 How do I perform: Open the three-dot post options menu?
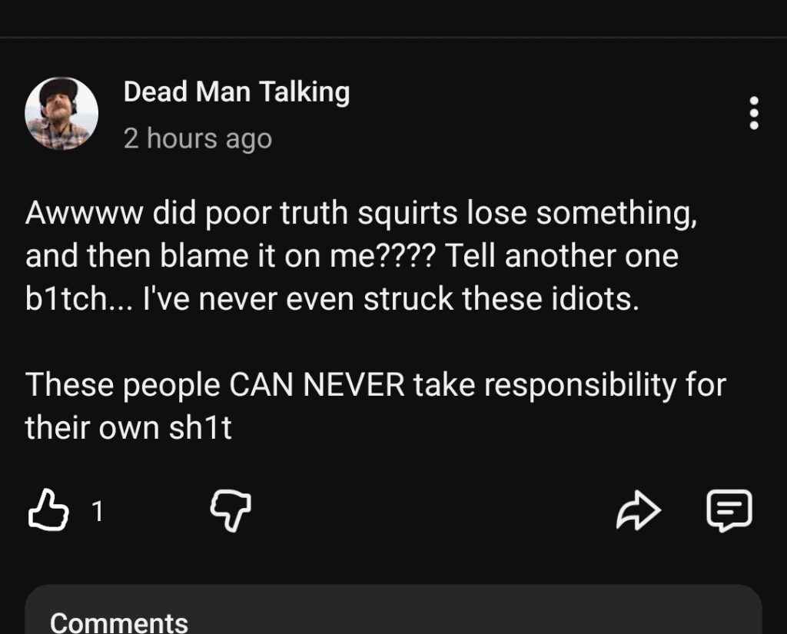coord(753,113)
